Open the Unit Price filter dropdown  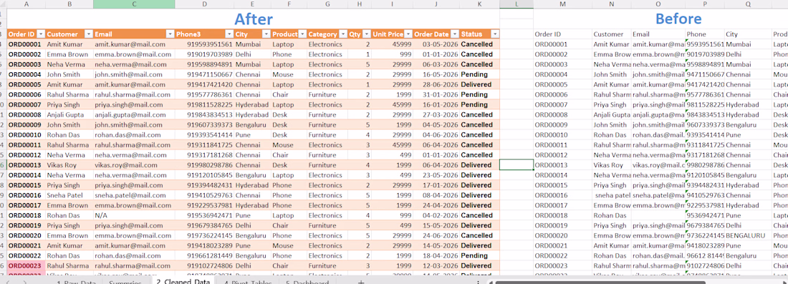pos(408,34)
